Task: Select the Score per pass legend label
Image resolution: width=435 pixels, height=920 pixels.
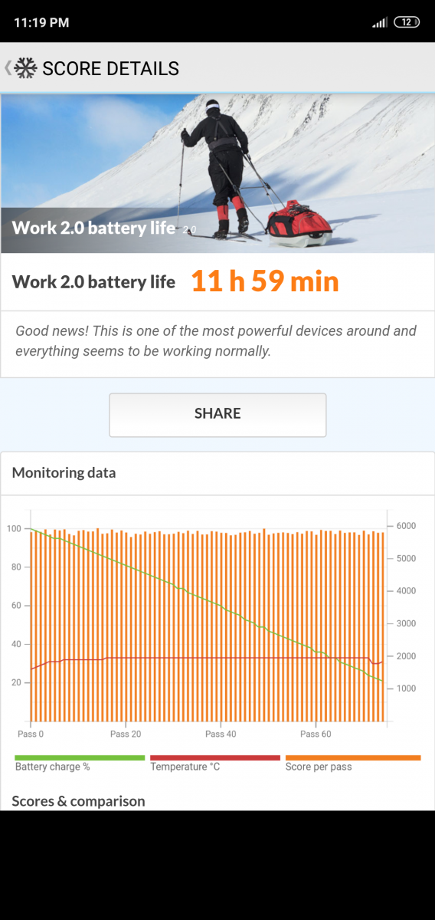Action: click(x=319, y=767)
